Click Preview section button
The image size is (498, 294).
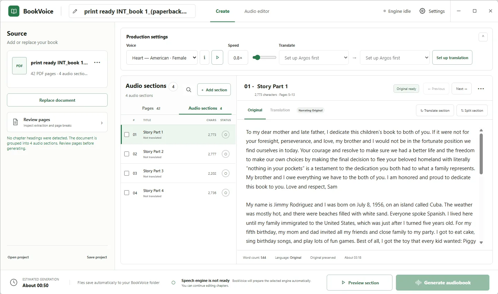click(x=359, y=283)
